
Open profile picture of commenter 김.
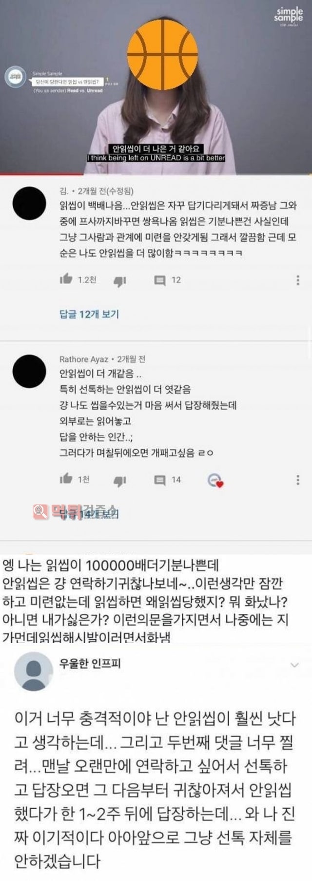pyautogui.click(x=30, y=203)
